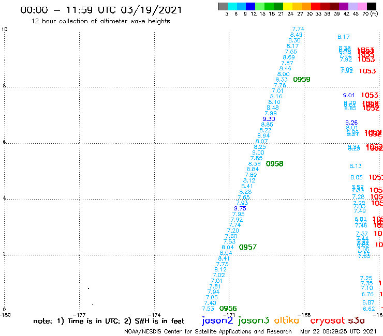This screenshot has height=336, width=383.
Task: Click the green time stamp '0958'
Action: pyautogui.click(x=274, y=164)
